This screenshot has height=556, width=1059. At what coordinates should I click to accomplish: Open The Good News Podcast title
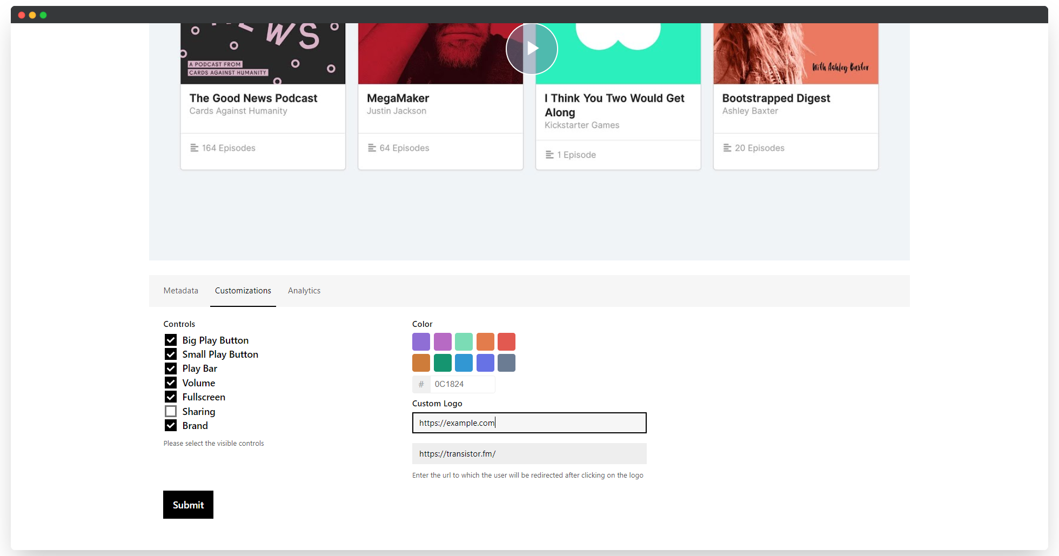tap(253, 98)
